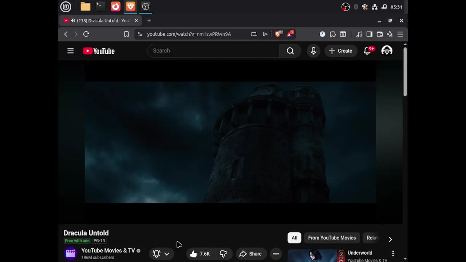The width and height of the screenshot is (466, 262).
Task: Click the Dracula Untold video player
Action: pyautogui.click(x=230, y=142)
